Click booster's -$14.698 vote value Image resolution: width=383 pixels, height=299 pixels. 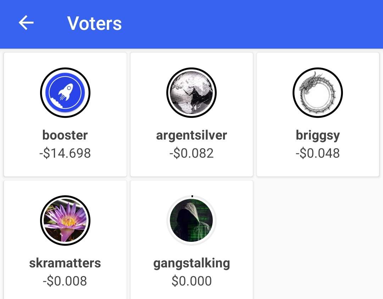coord(65,153)
